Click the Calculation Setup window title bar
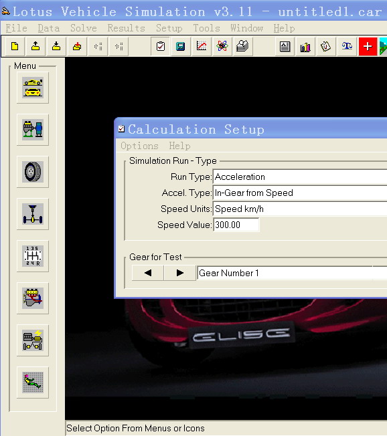The height and width of the screenshot is (436, 387). coord(250,129)
